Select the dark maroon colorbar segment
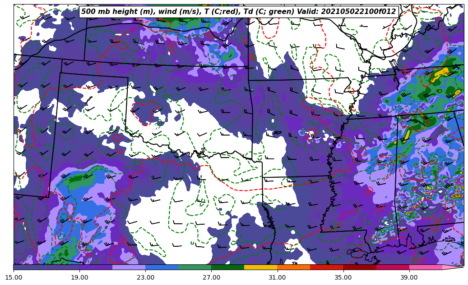 pos(359,267)
